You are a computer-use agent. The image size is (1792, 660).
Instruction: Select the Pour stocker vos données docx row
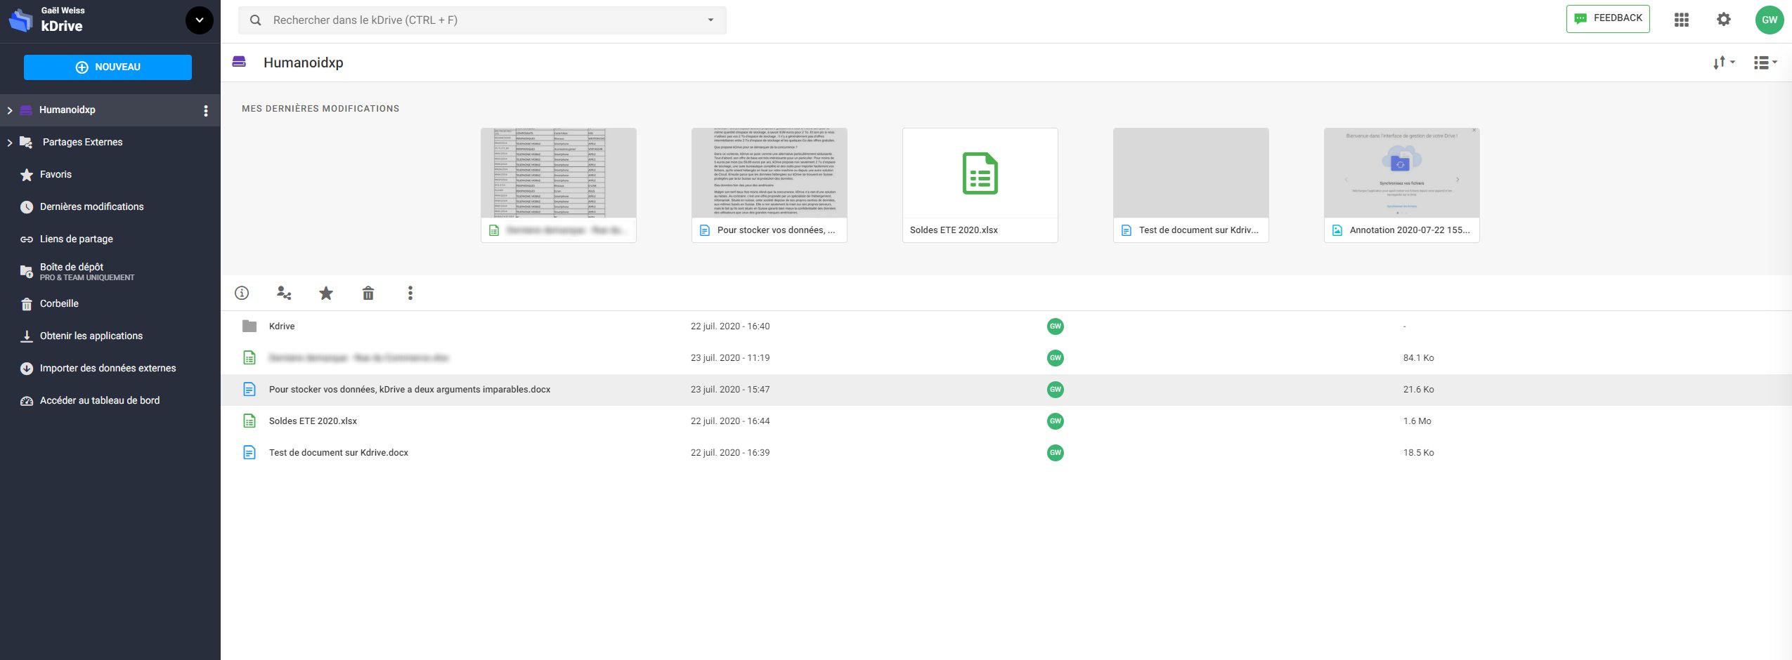pyautogui.click(x=1006, y=390)
